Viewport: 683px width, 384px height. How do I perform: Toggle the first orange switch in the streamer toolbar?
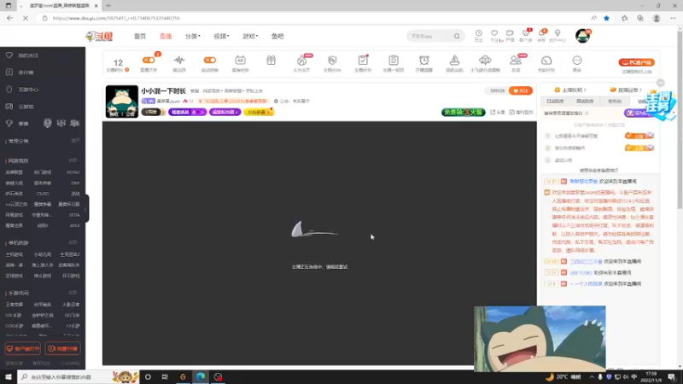149,60
